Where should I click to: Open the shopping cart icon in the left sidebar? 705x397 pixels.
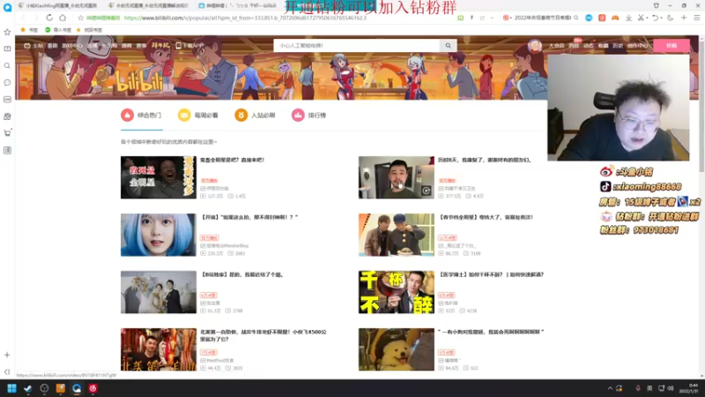click(x=7, y=133)
